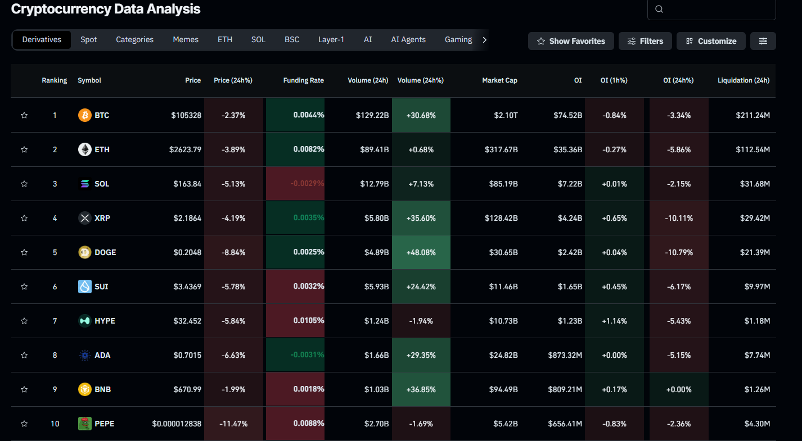This screenshot has width=802, height=441.
Task: Expand more category tabs with arrow
Action: [x=484, y=40]
